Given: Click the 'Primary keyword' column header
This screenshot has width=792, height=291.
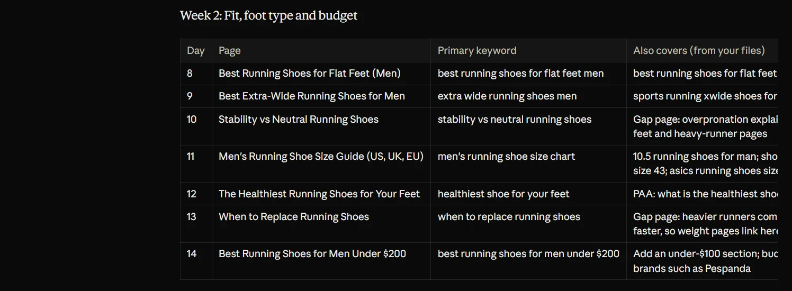Looking at the screenshot, I should (x=528, y=51).
